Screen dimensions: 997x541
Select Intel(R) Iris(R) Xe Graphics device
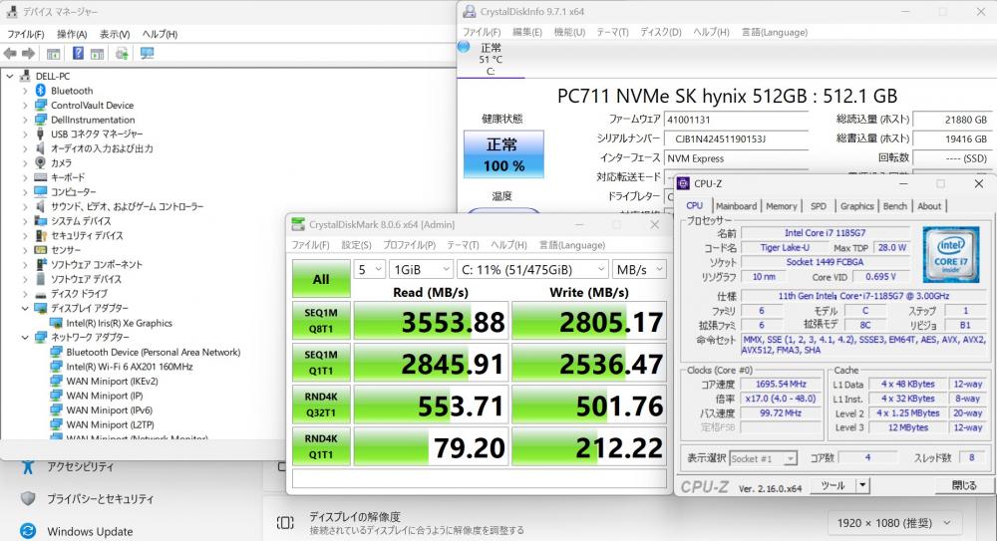point(119,323)
